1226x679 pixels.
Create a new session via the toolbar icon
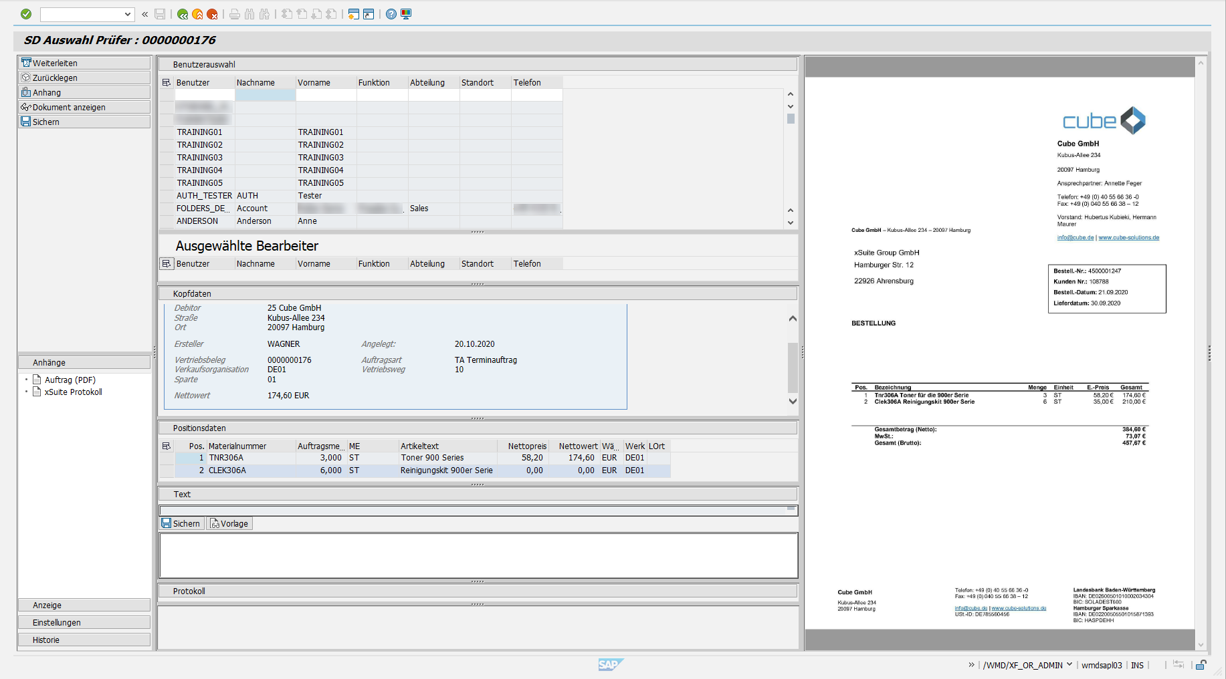tap(353, 13)
